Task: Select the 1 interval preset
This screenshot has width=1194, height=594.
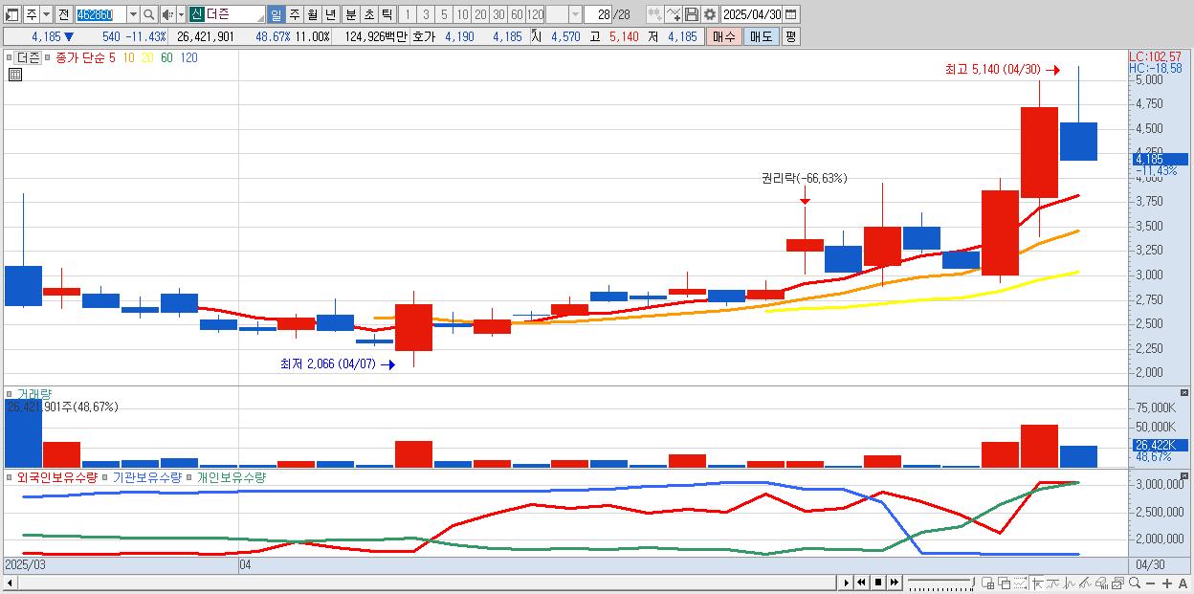Action: click(x=407, y=14)
